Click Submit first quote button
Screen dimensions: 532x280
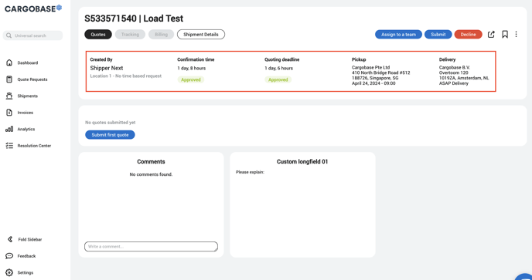click(x=110, y=135)
